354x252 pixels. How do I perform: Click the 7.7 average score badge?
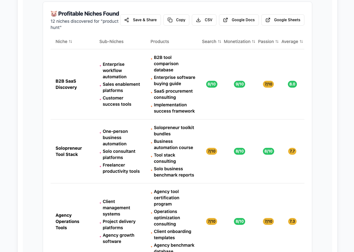pyautogui.click(x=292, y=151)
